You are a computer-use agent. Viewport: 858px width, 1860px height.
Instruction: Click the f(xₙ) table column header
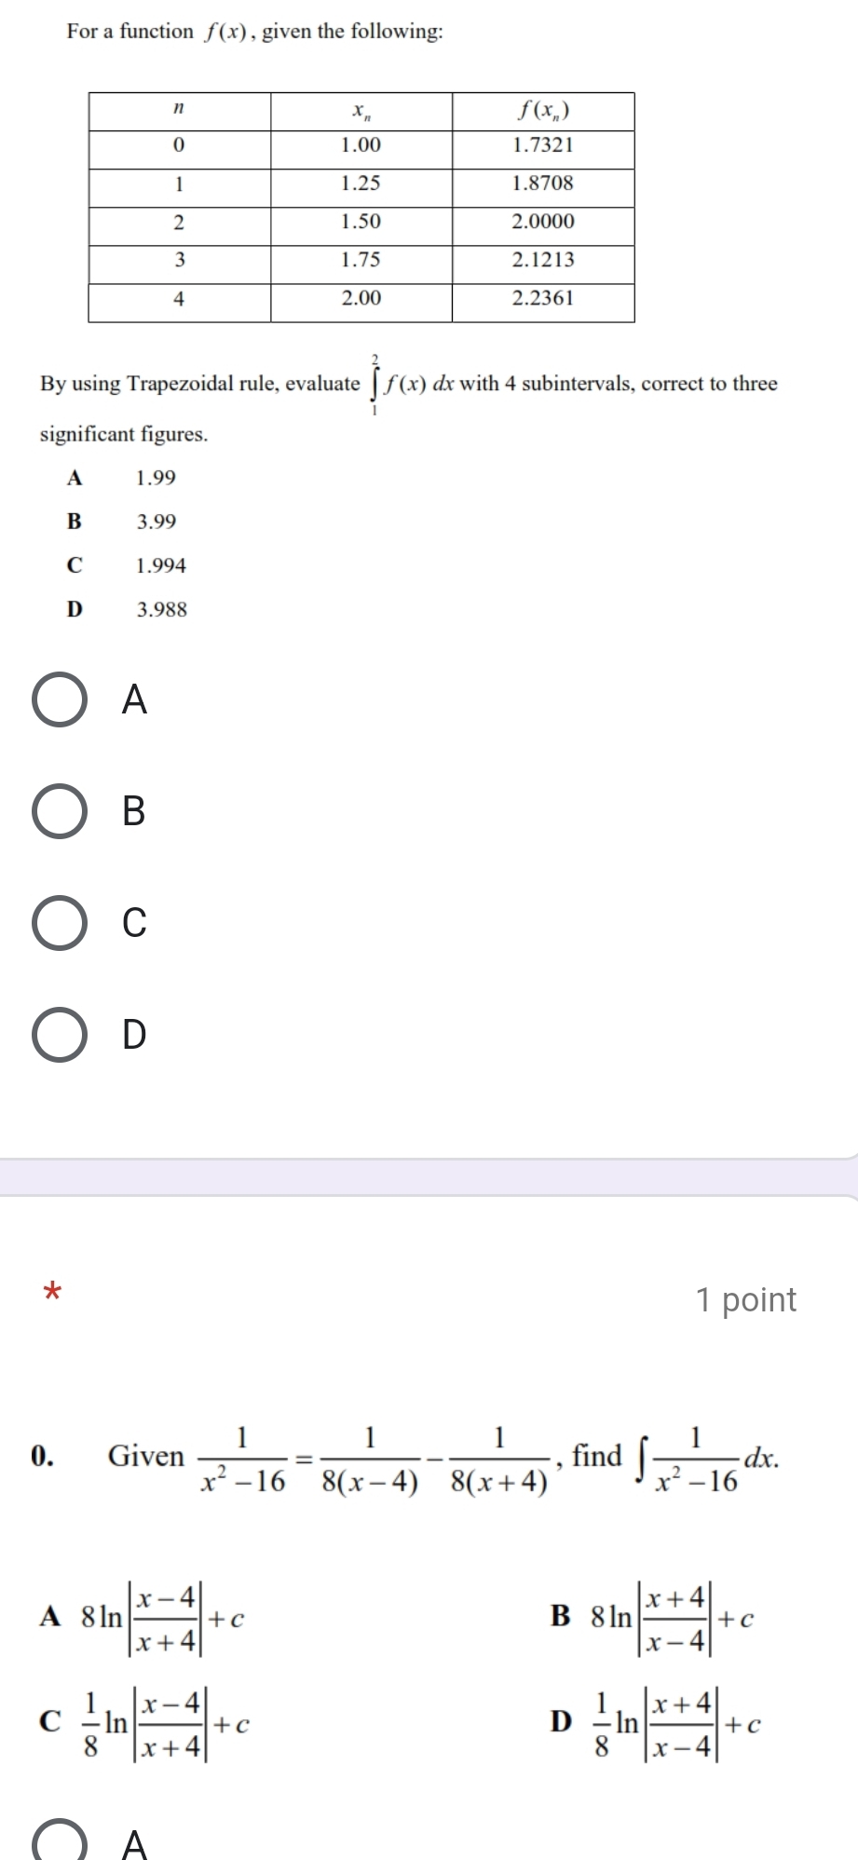pyautogui.click(x=543, y=111)
